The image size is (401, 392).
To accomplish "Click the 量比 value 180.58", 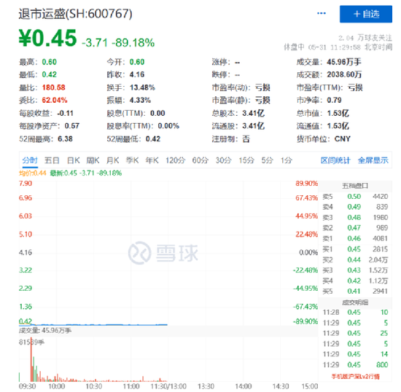I will (54, 87).
